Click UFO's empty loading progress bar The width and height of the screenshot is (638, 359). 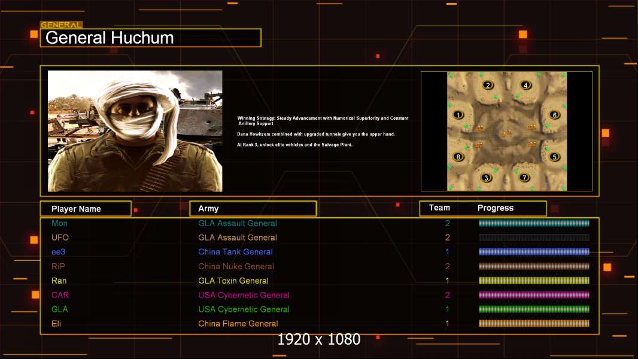tap(534, 237)
